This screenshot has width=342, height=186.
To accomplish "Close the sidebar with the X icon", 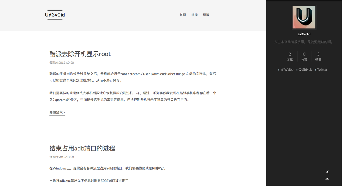I will coord(327,172).
